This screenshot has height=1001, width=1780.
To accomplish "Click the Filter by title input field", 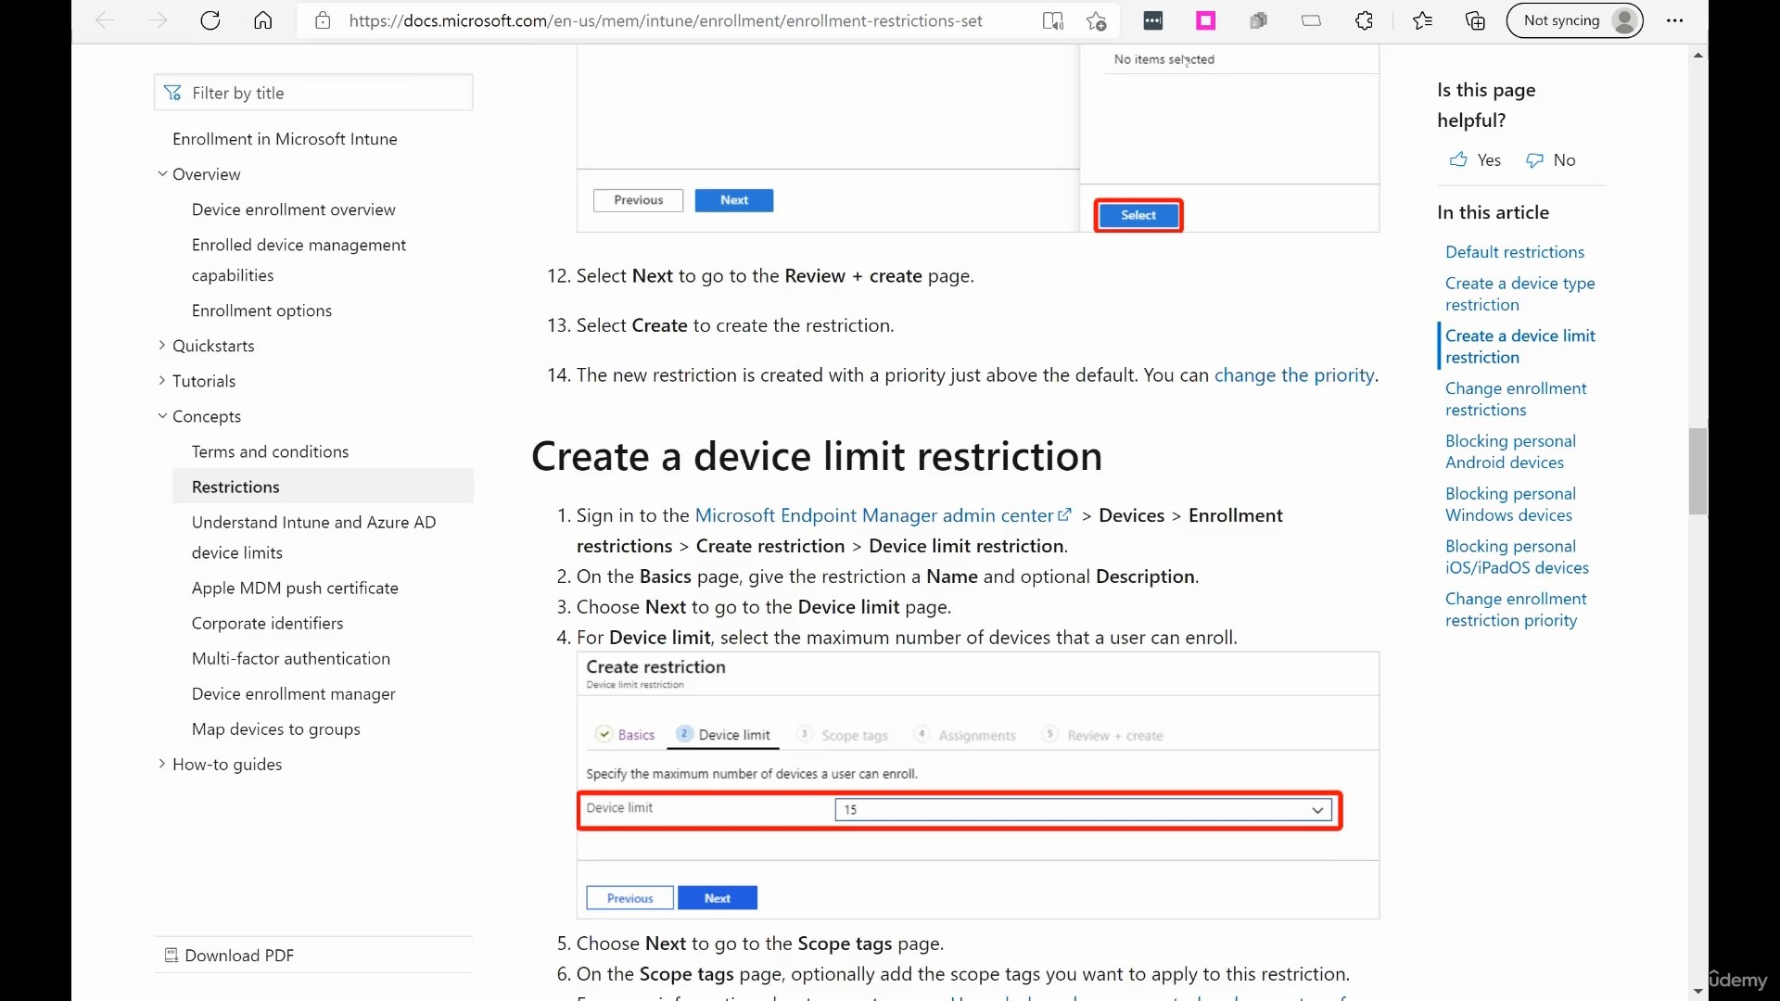I will pyautogui.click(x=313, y=93).
